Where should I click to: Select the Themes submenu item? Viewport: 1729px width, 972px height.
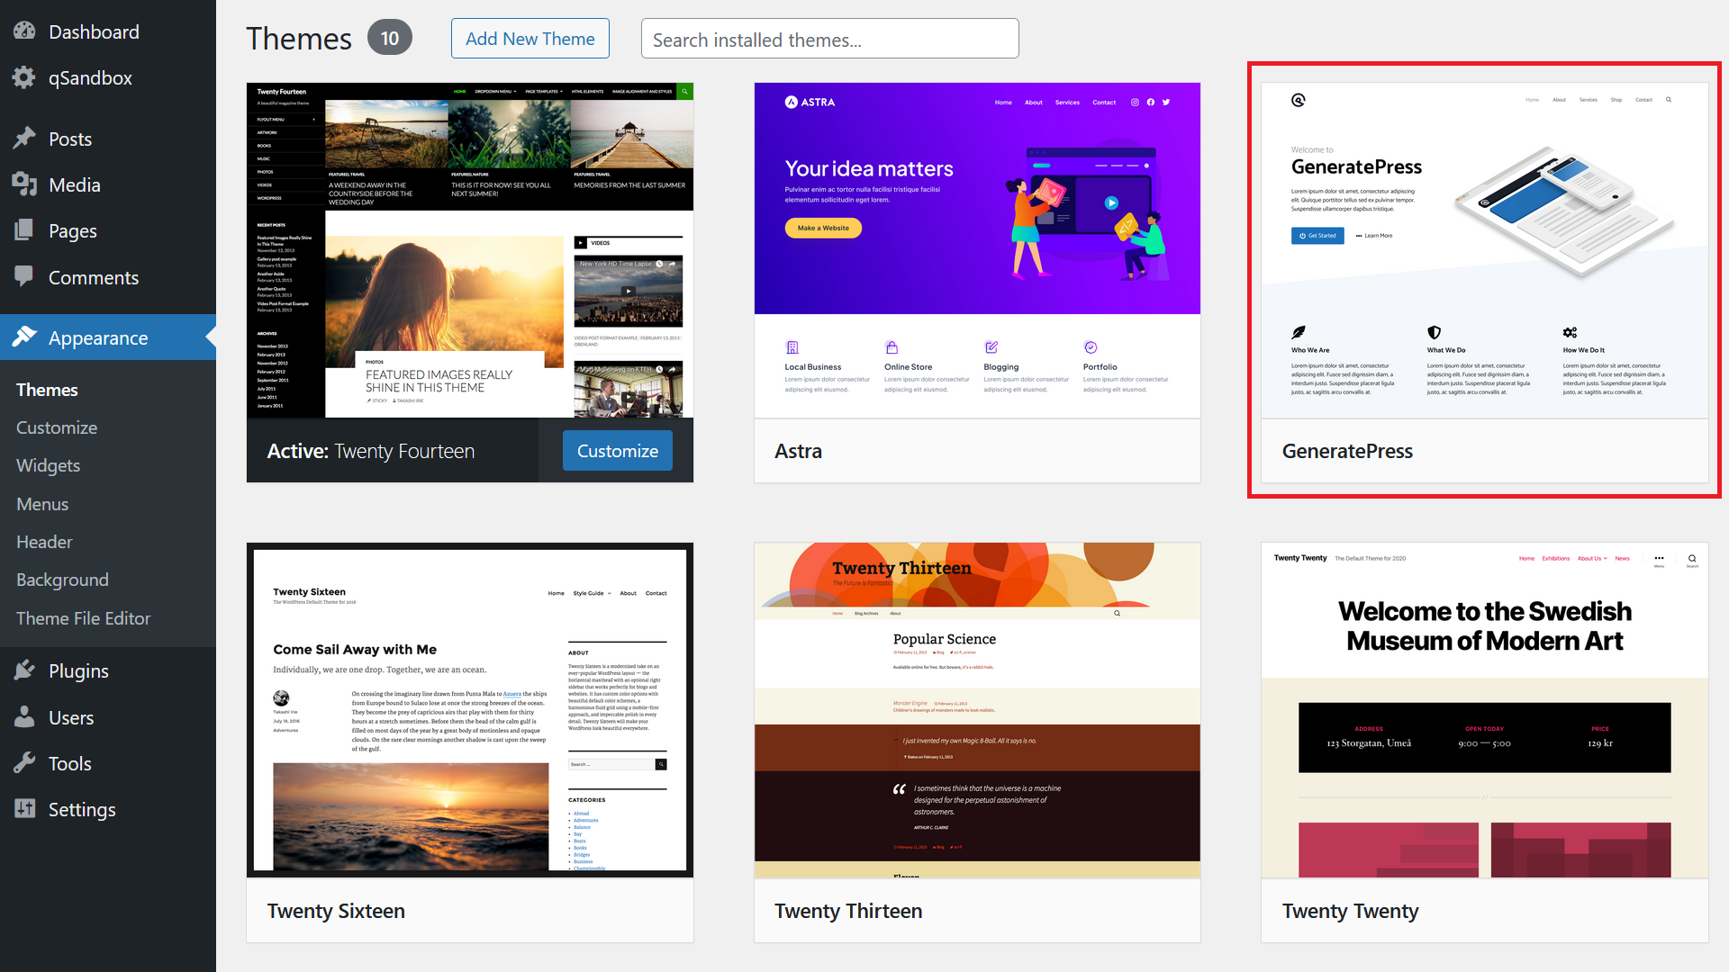[x=47, y=390]
